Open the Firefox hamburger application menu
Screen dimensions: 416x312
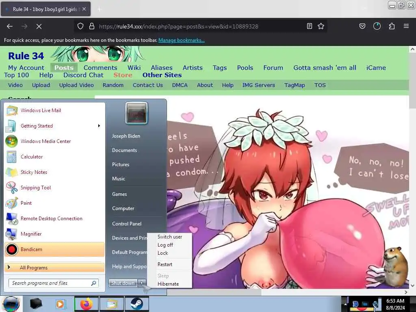tap(406, 26)
